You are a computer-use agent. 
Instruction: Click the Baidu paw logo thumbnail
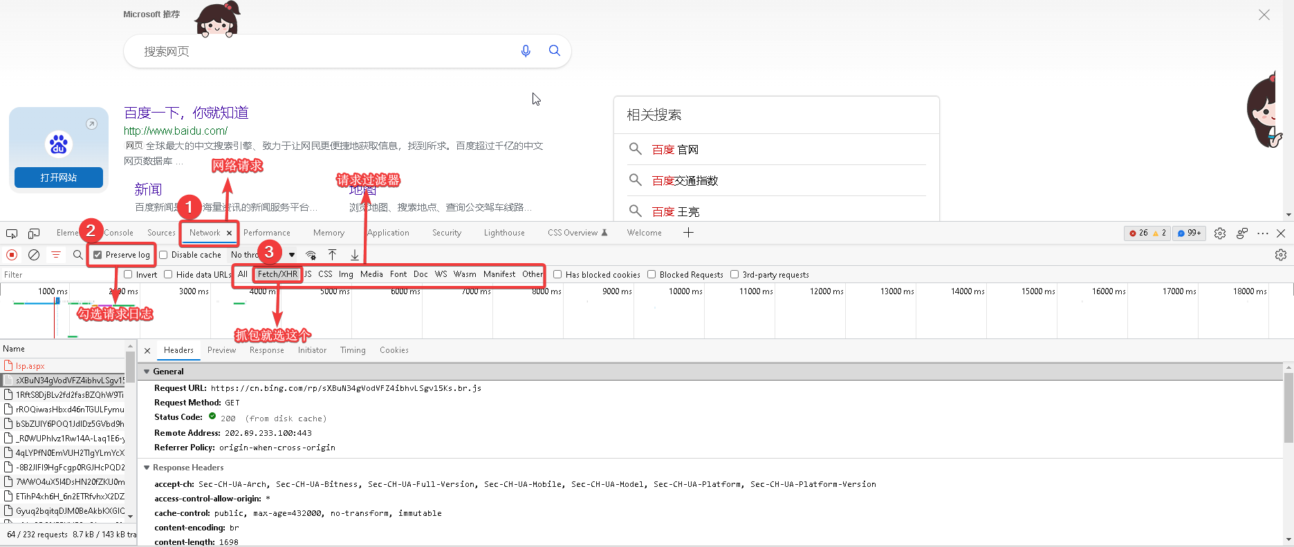pyautogui.click(x=59, y=144)
